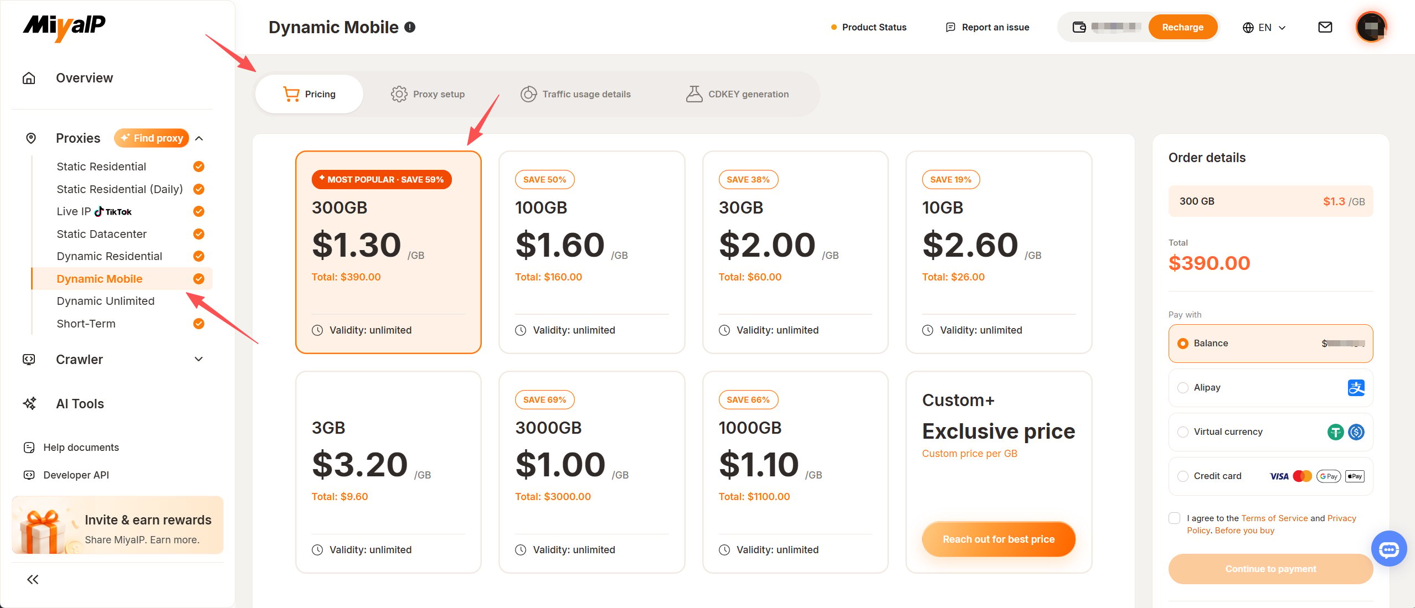Open Short-Term proxy

point(86,324)
